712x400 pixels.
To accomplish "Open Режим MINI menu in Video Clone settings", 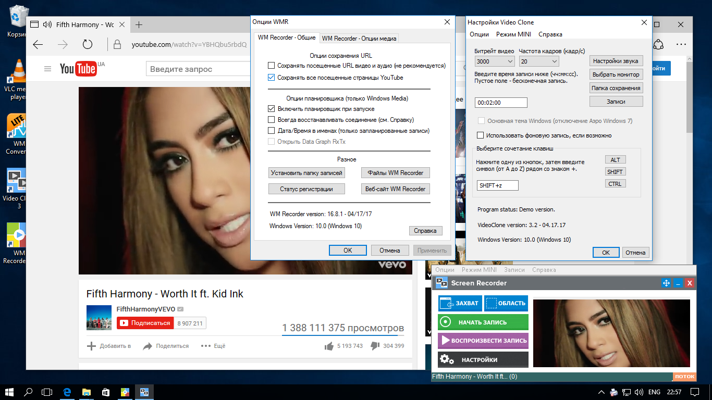I will (x=513, y=34).
